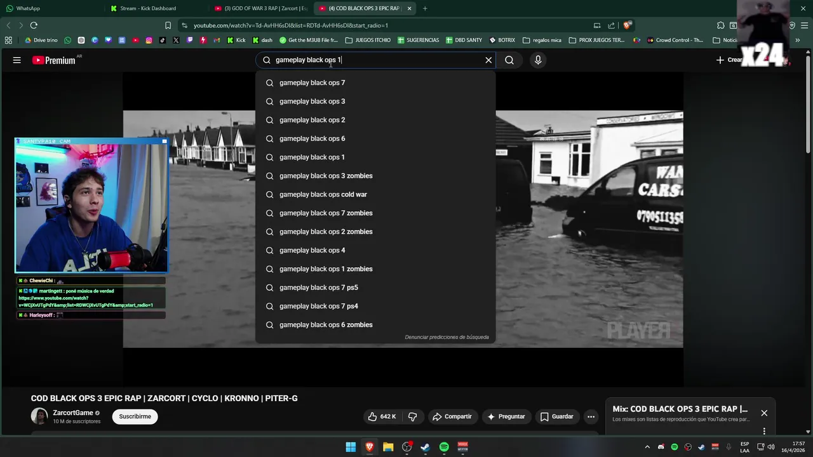813x457 pixels.
Task: Open more actions three-dot menu beside Guardar
Action: [591, 416]
